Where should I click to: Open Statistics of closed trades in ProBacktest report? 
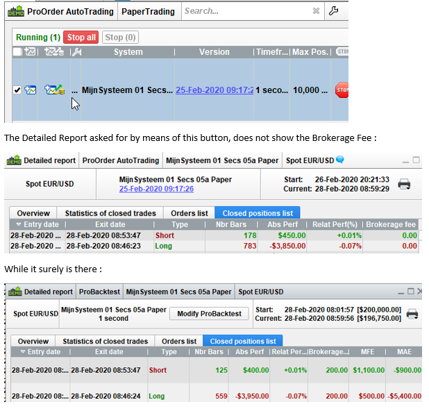click(105, 341)
